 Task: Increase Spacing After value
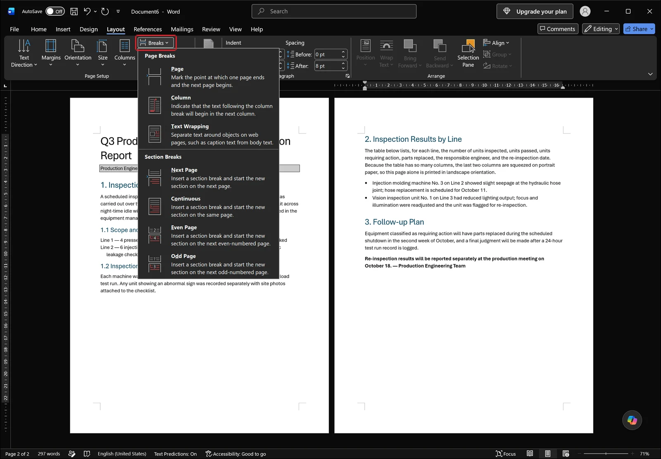click(x=343, y=64)
